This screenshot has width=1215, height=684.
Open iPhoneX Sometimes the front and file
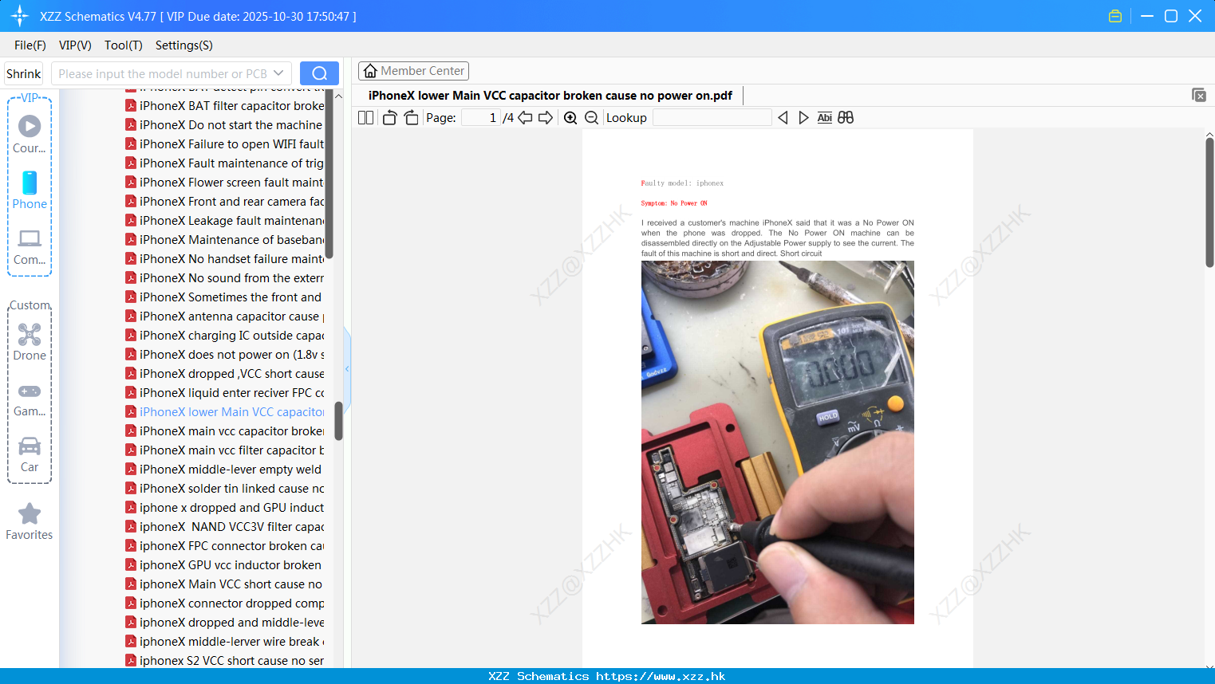[225, 297]
